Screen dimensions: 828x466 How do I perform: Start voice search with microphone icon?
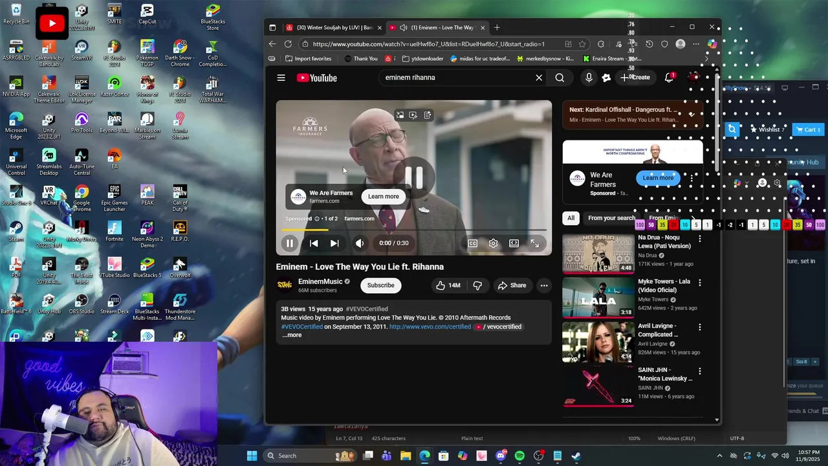tap(589, 78)
